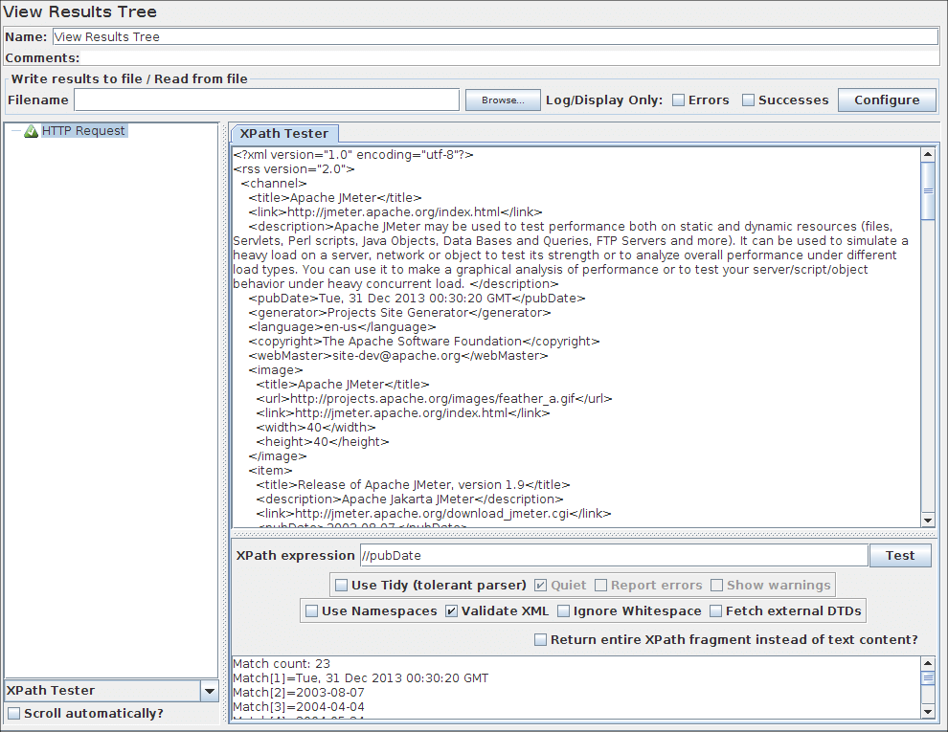Click the Browse... button

503,100
